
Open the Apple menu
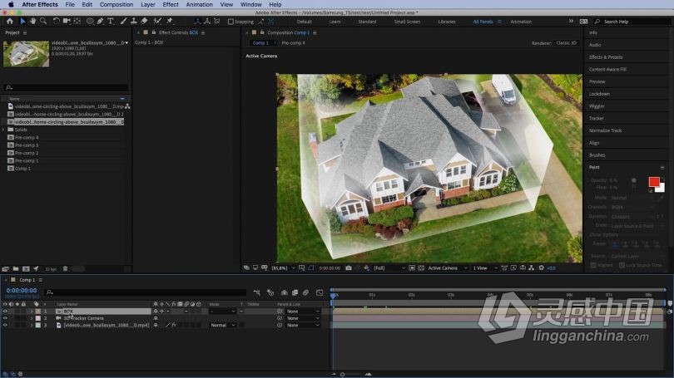coord(11,4)
